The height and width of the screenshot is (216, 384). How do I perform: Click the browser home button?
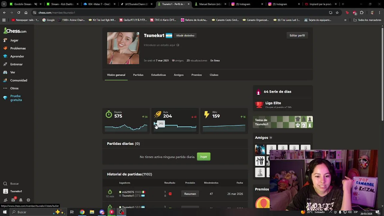coord(26,13)
